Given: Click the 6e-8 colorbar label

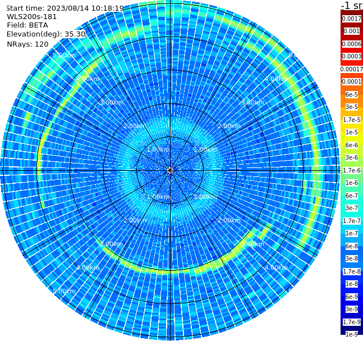Looking at the screenshot, I should pyautogui.click(x=352, y=246).
